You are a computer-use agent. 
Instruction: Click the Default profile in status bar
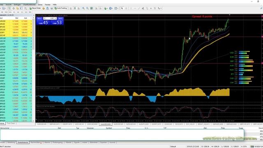point(173,146)
